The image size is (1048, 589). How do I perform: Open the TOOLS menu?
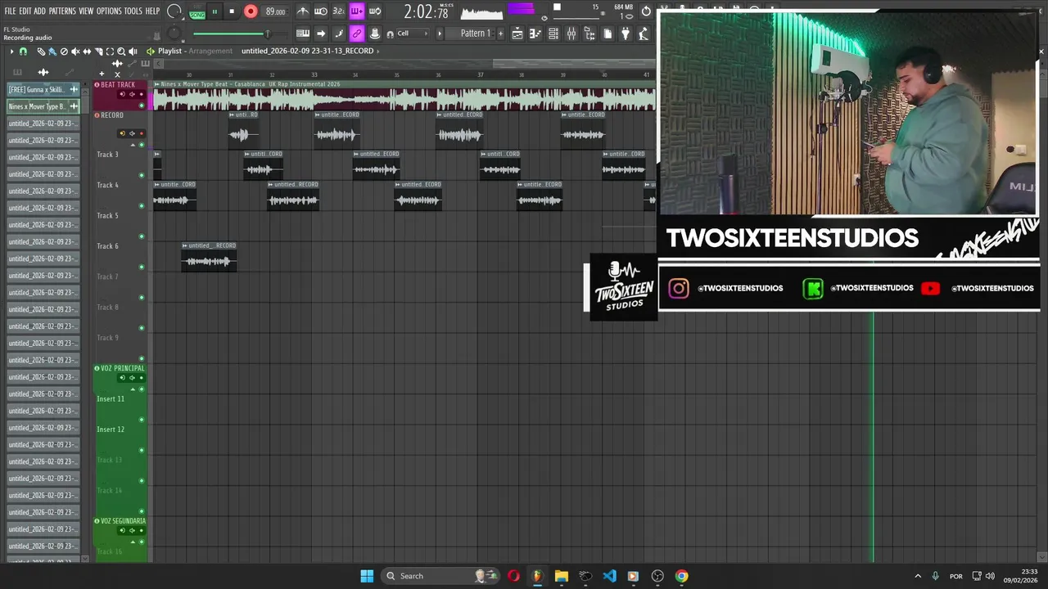(x=133, y=11)
